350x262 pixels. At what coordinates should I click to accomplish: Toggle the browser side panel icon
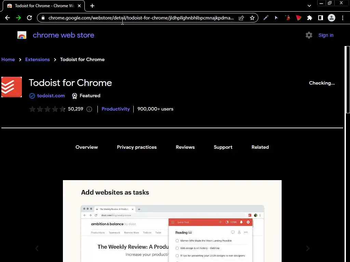click(321, 18)
